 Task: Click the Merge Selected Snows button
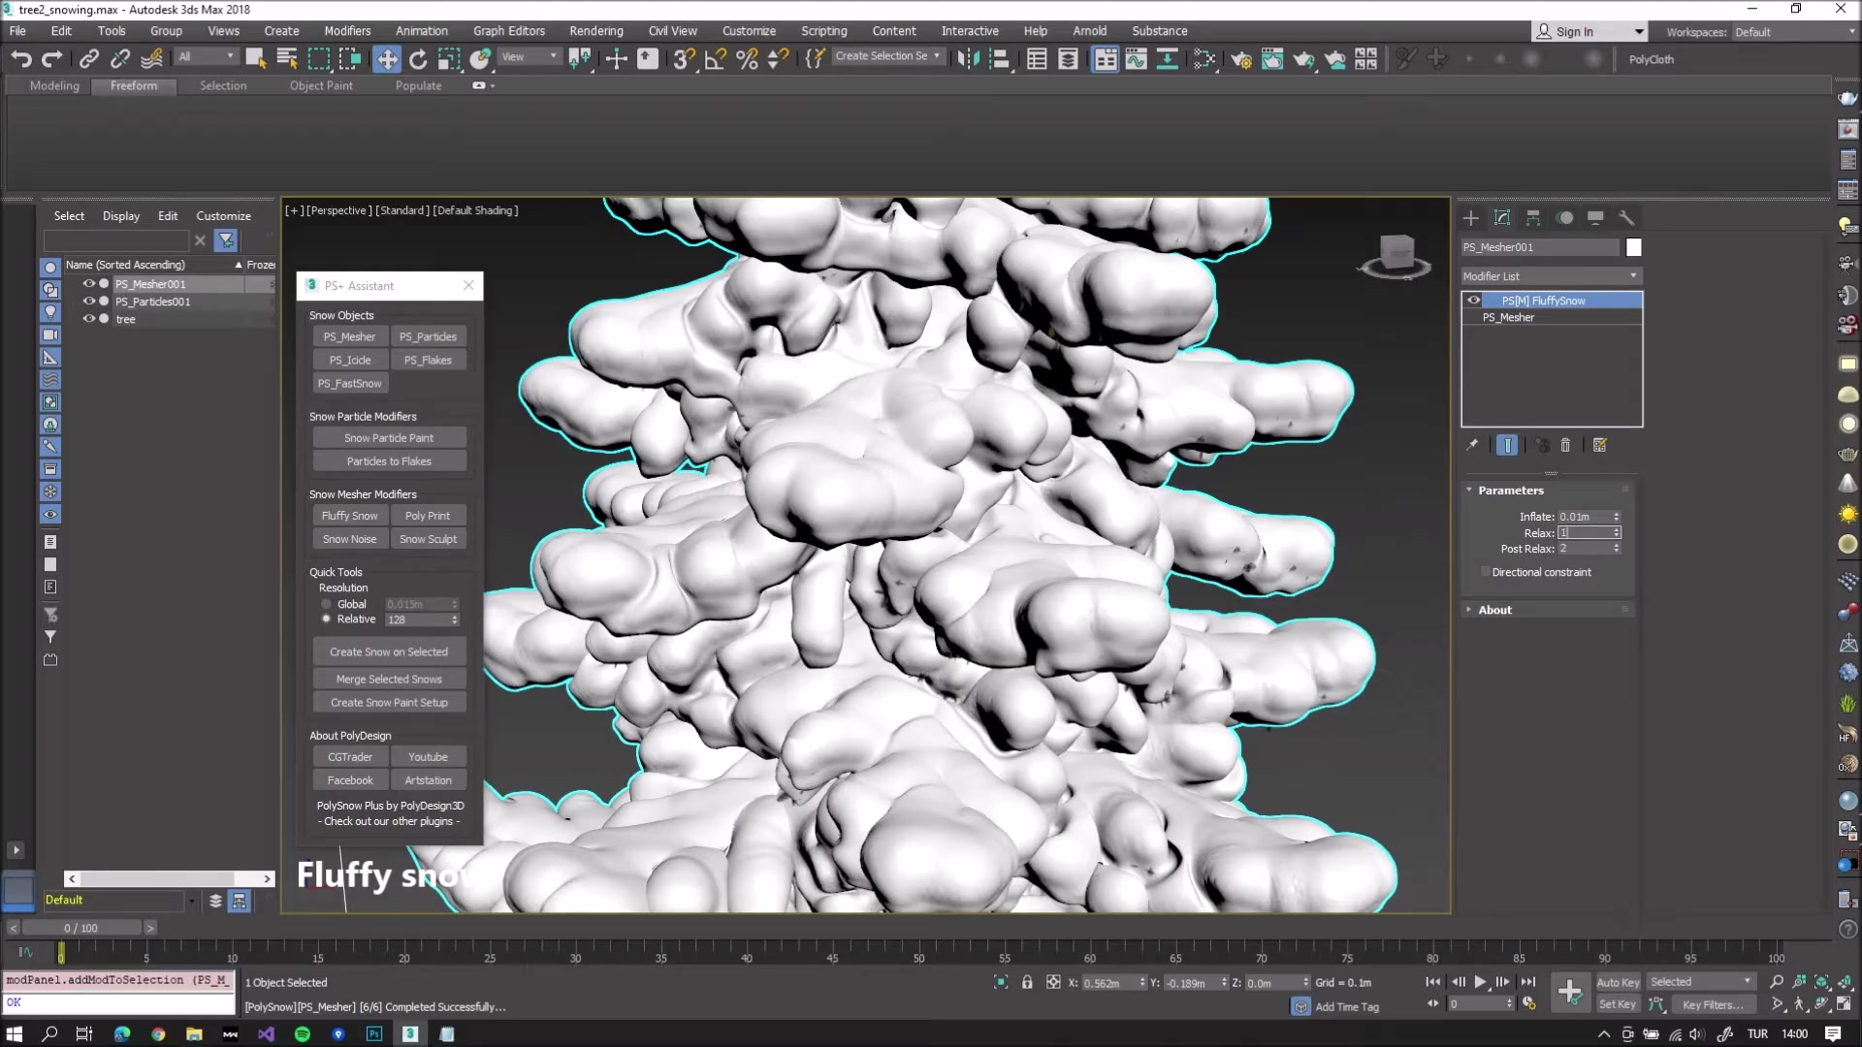pyautogui.click(x=388, y=678)
